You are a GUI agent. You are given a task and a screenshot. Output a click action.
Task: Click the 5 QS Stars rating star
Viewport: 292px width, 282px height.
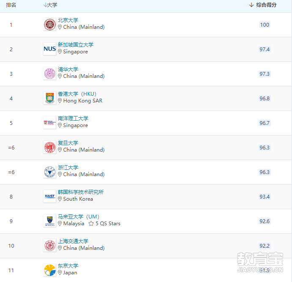tap(91, 224)
